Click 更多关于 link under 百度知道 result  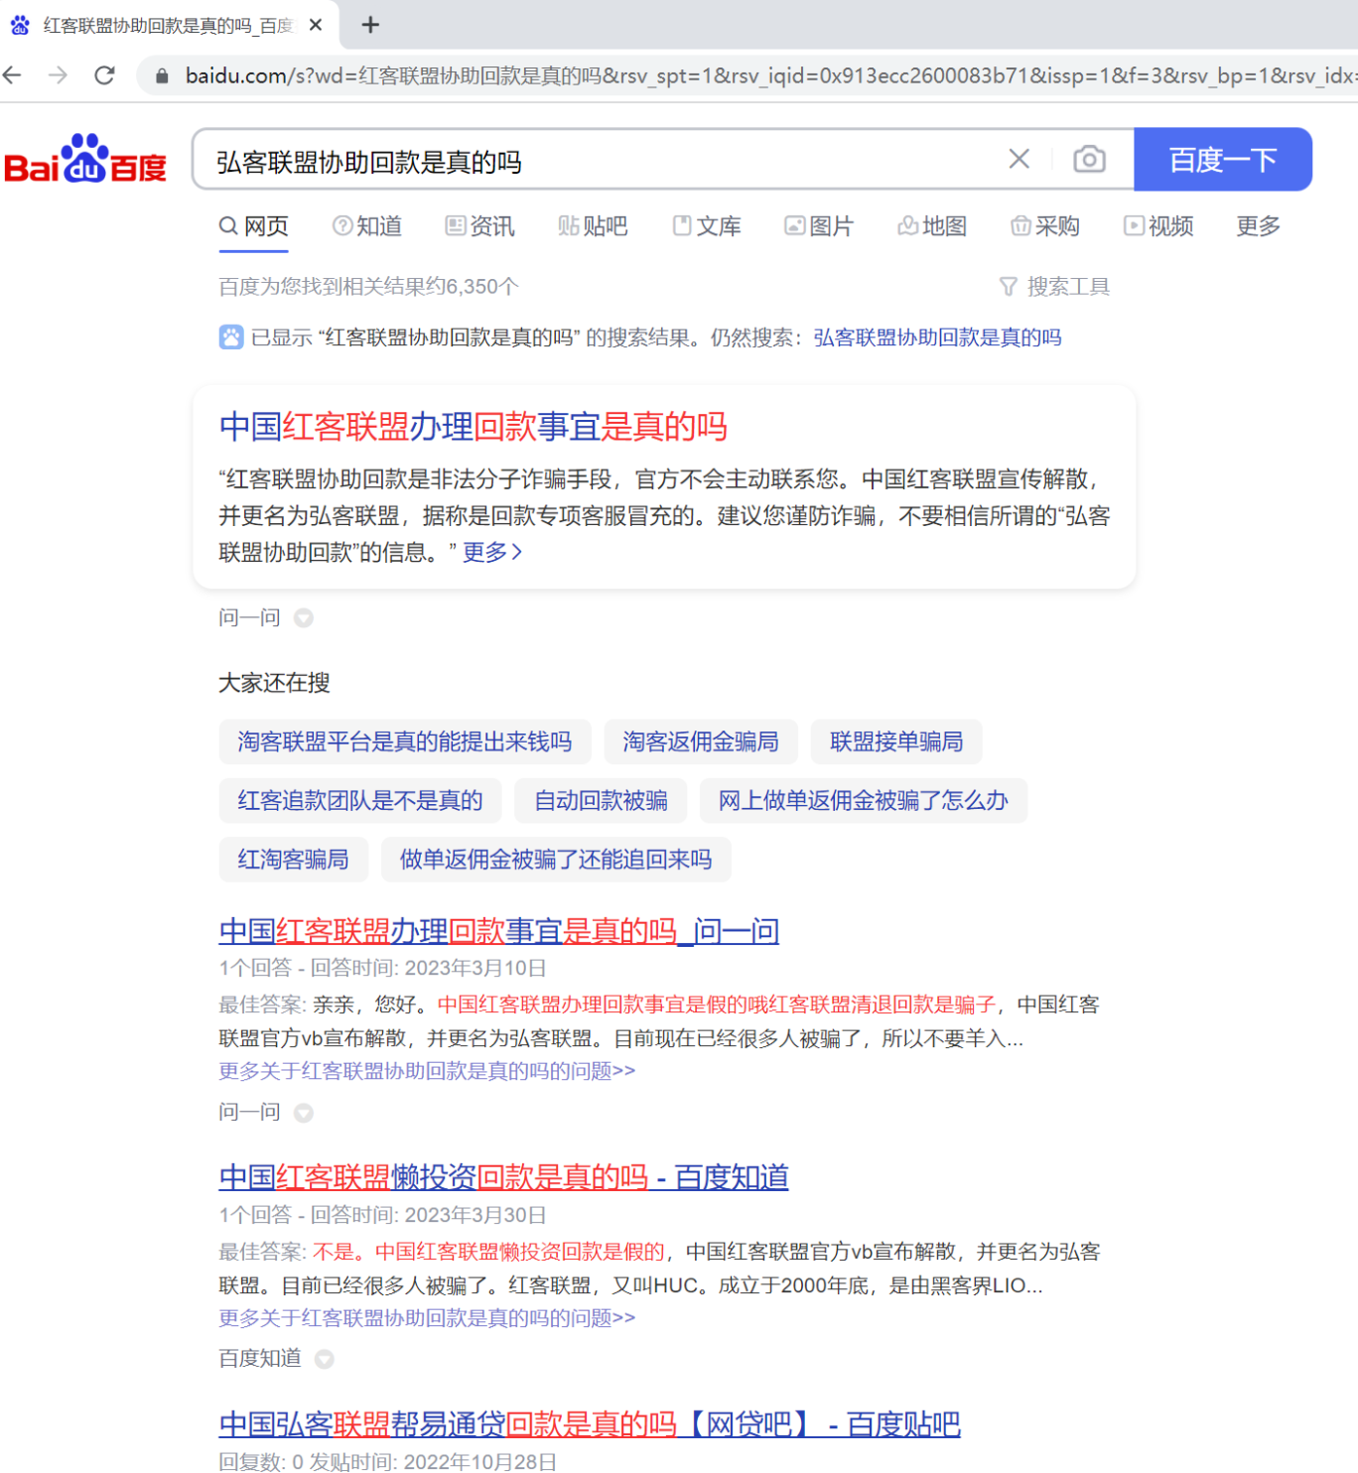[427, 1318]
